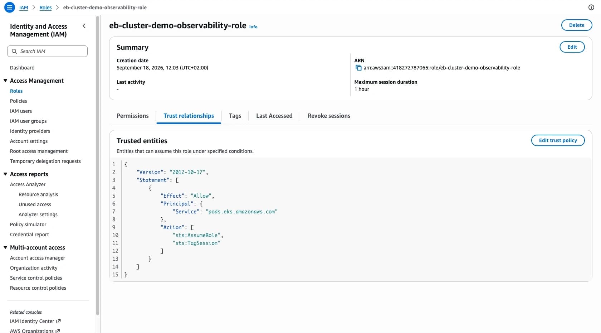The height and width of the screenshot is (333, 601).
Task: Open Account access manager
Action: (38, 258)
